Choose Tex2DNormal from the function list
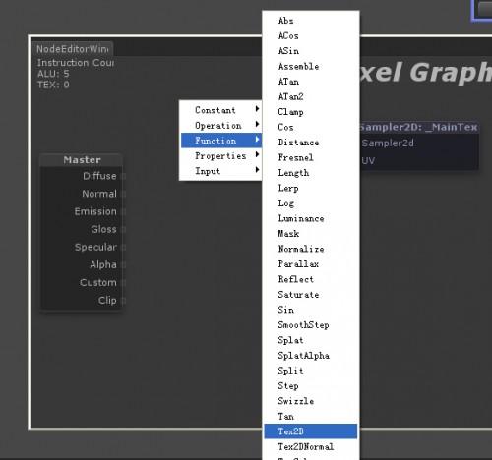The height and width of the screenshot is (460, 492). pos(311,447)
